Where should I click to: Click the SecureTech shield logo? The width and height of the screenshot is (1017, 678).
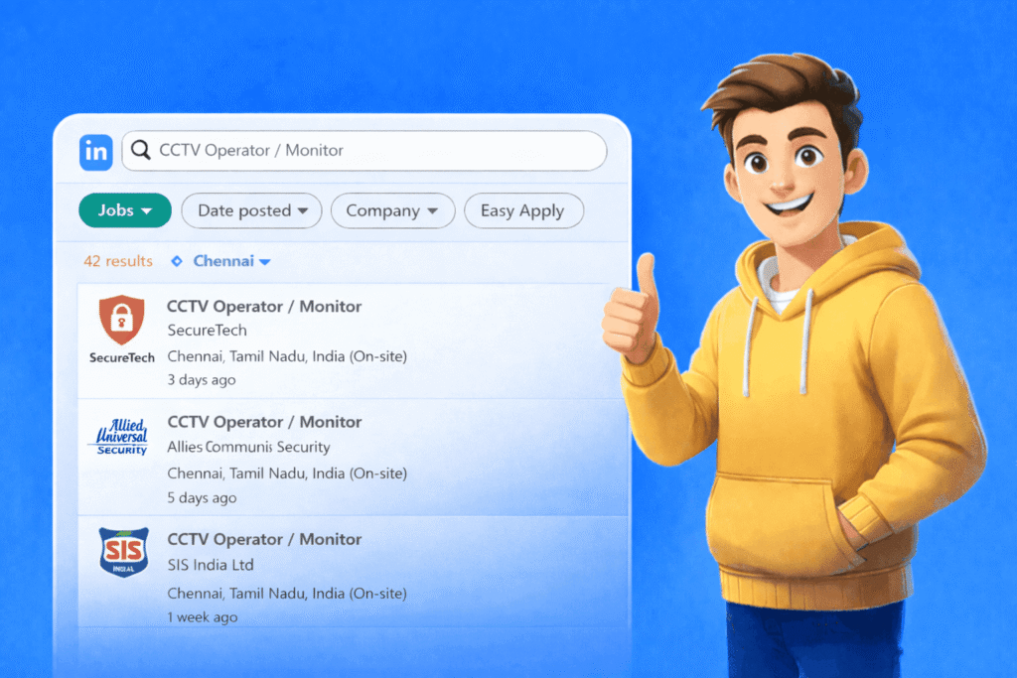coord(122,320)
